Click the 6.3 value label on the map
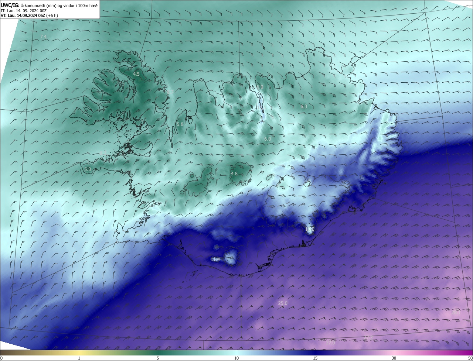 [x=304, y=107]
